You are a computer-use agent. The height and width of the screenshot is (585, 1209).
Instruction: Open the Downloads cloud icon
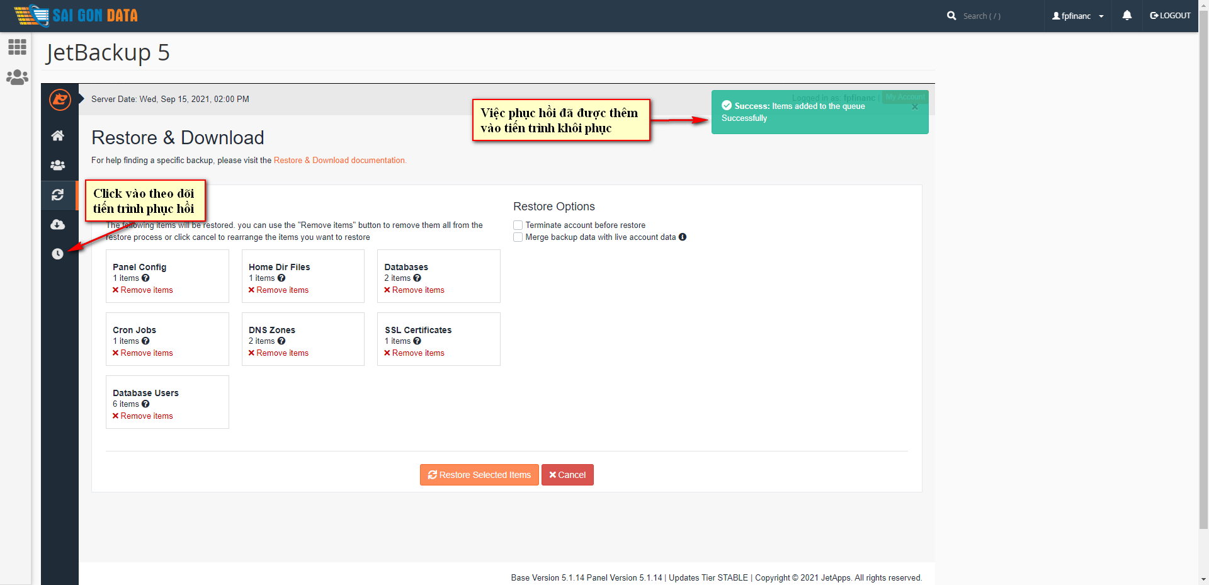click(57, 224)
